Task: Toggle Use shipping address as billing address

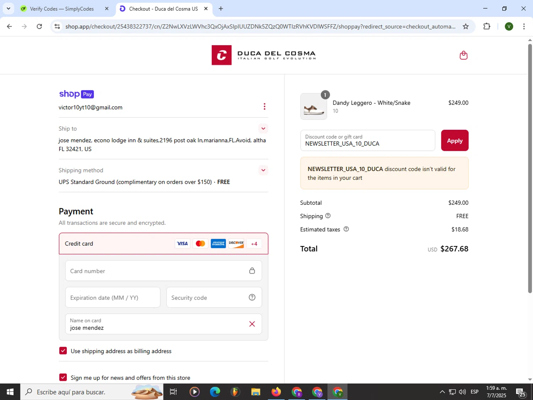Action: click(63, 351)
